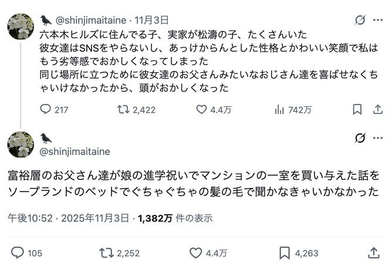View analytics showing 742万 impressions

pyautogui.click(x=293, y=110)
